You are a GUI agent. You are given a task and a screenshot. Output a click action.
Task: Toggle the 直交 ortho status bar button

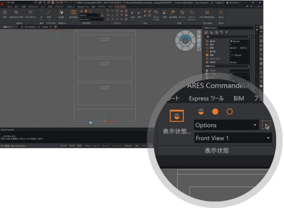pos(80,145)
